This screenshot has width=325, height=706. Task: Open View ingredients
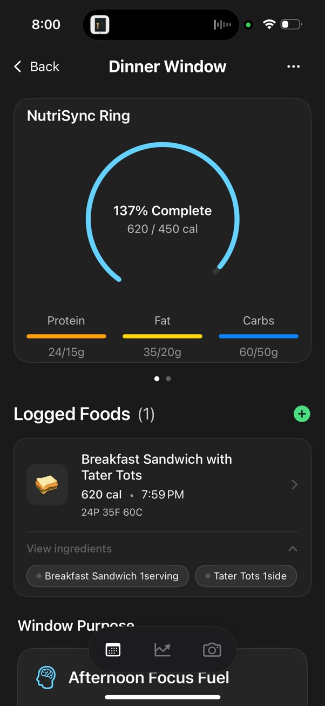69,549
